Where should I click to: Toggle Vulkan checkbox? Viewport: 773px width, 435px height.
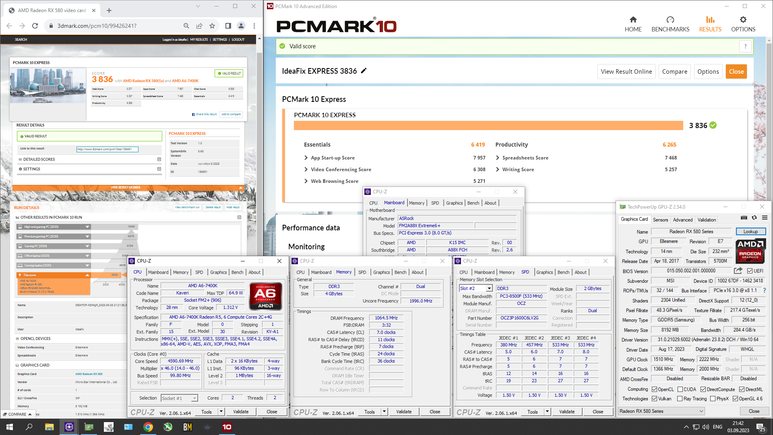click(x=654, y=399)
